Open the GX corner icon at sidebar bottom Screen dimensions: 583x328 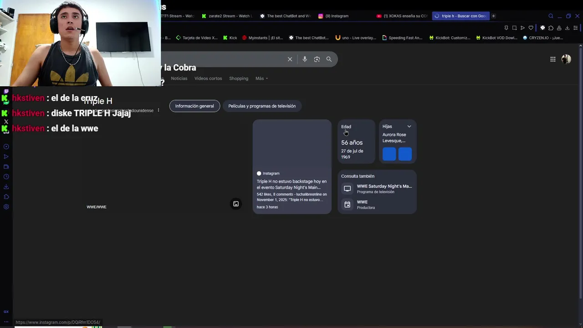(6, 312)
